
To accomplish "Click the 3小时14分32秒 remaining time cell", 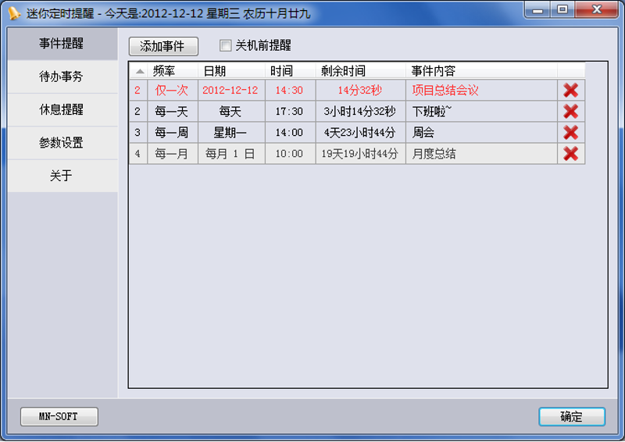I will click(361, 112).
